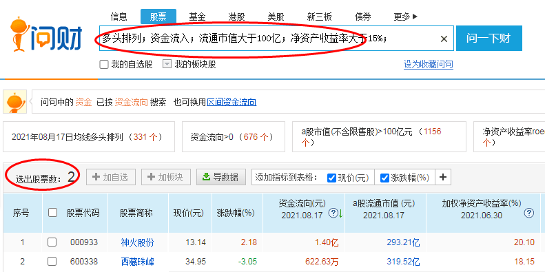Click the 导数据 export button

[x=221, y=177]
